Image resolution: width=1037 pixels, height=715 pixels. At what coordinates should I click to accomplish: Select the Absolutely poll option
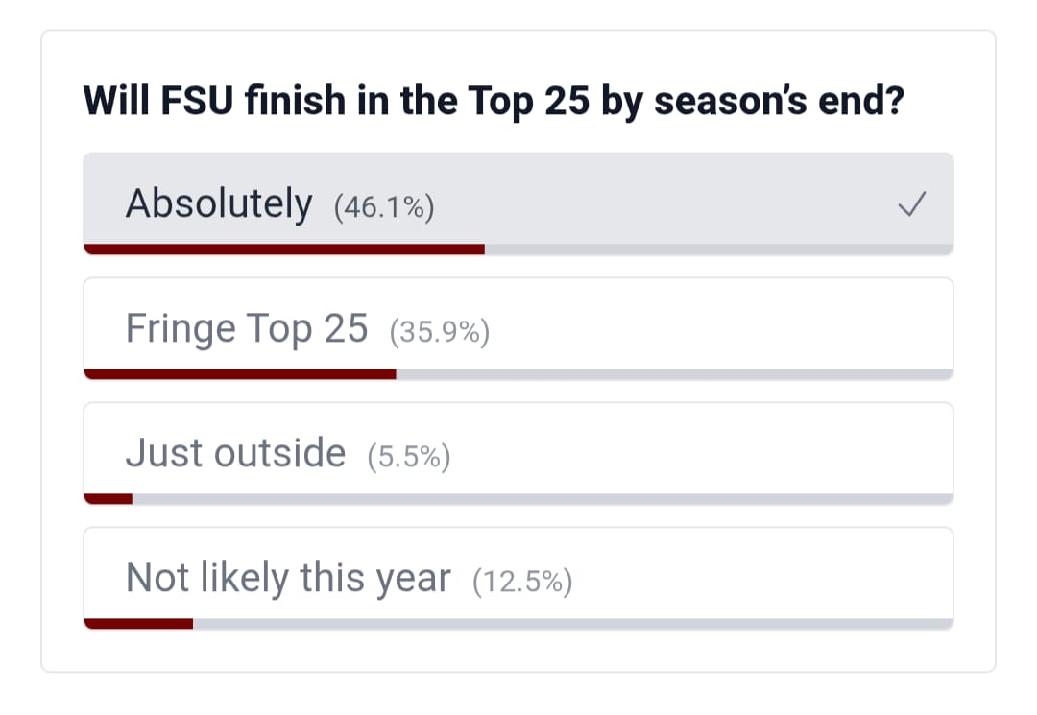tap(518, 203)
